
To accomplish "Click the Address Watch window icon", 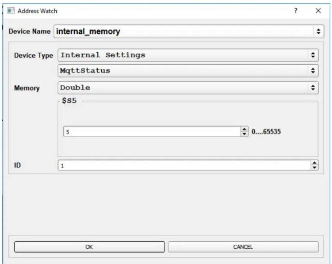I will coord(11,11).
